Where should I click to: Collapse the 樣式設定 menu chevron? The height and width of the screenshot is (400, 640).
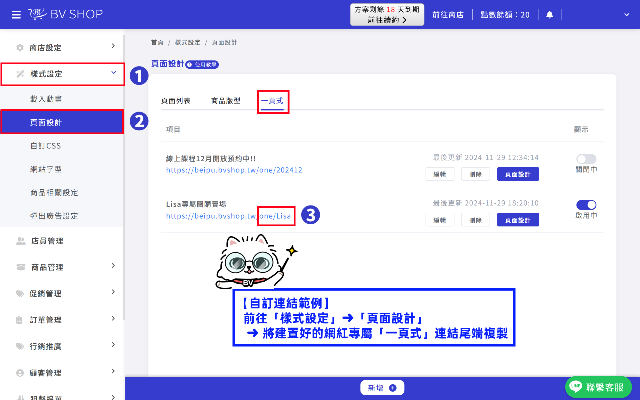point(114,72)
